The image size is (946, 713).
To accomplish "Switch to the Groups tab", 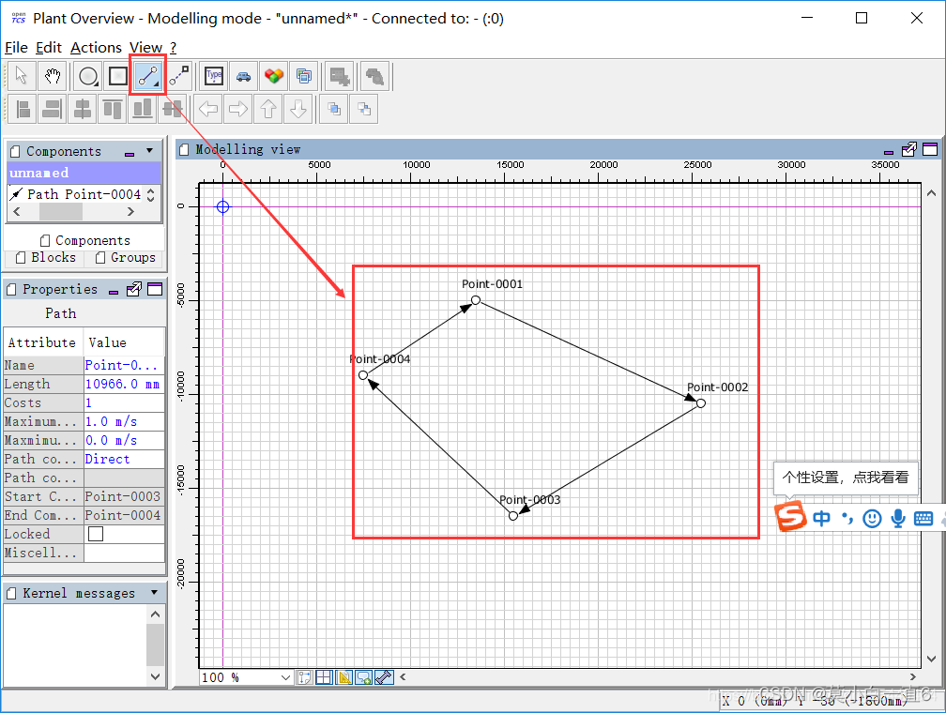I will [126, 258].
